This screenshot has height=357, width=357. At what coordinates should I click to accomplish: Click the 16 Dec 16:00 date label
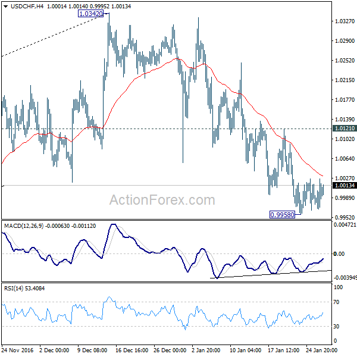(x=132, y=350)
